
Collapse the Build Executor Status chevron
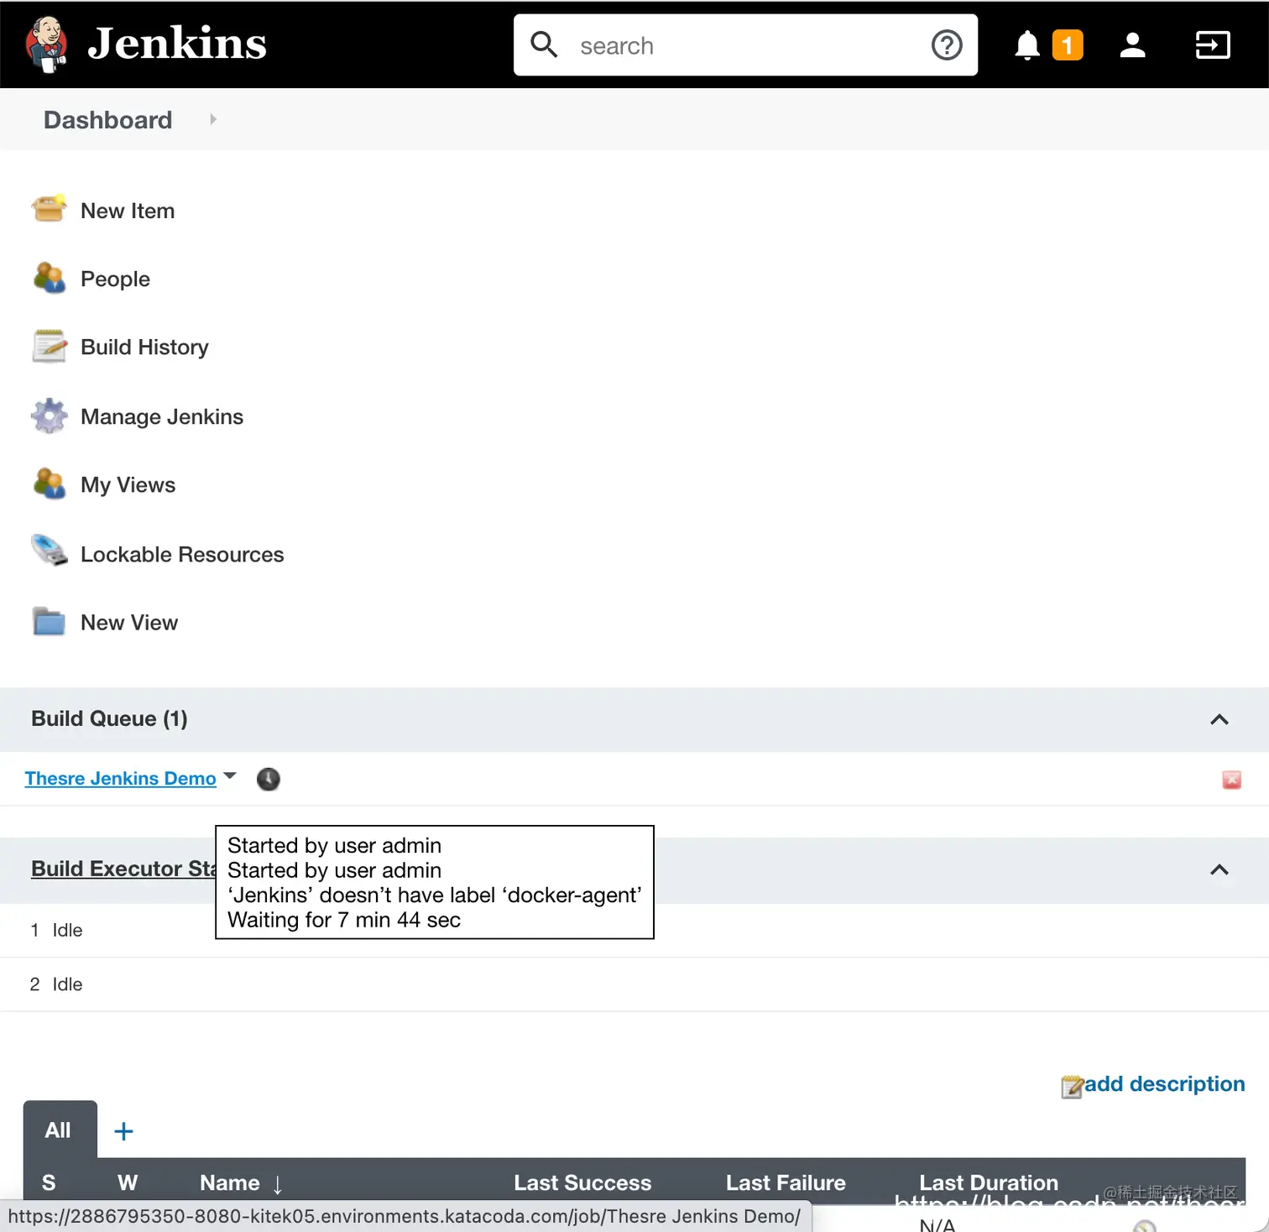(x=1219, y=869)
